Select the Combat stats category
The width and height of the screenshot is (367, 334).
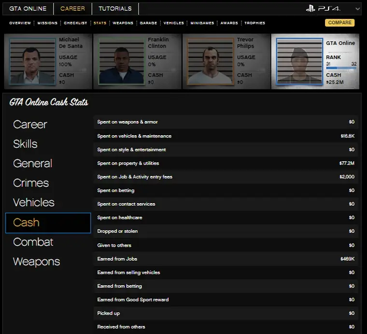pyautogui.click(x=33, y=242)
